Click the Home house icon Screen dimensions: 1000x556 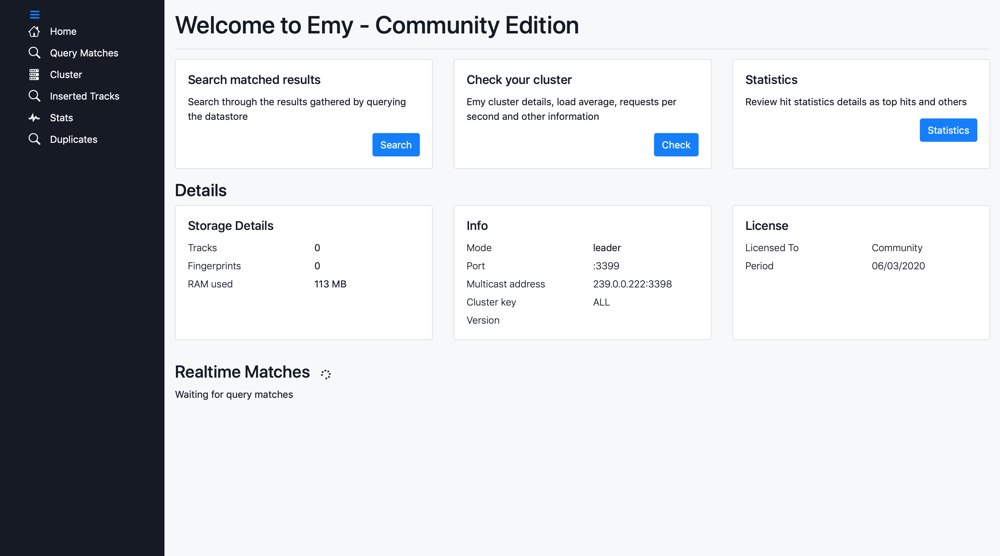tap(34, 31)
